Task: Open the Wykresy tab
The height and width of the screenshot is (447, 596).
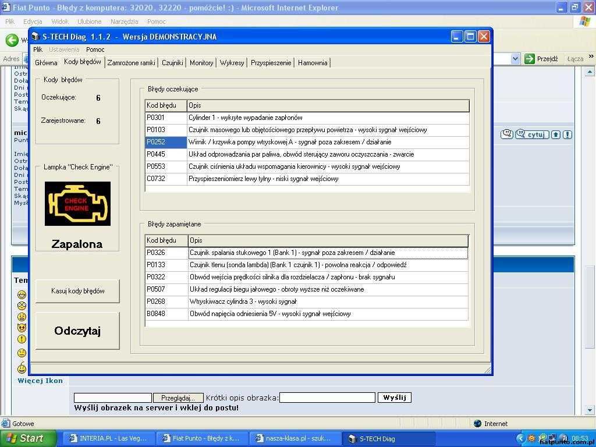Action: 232,63
